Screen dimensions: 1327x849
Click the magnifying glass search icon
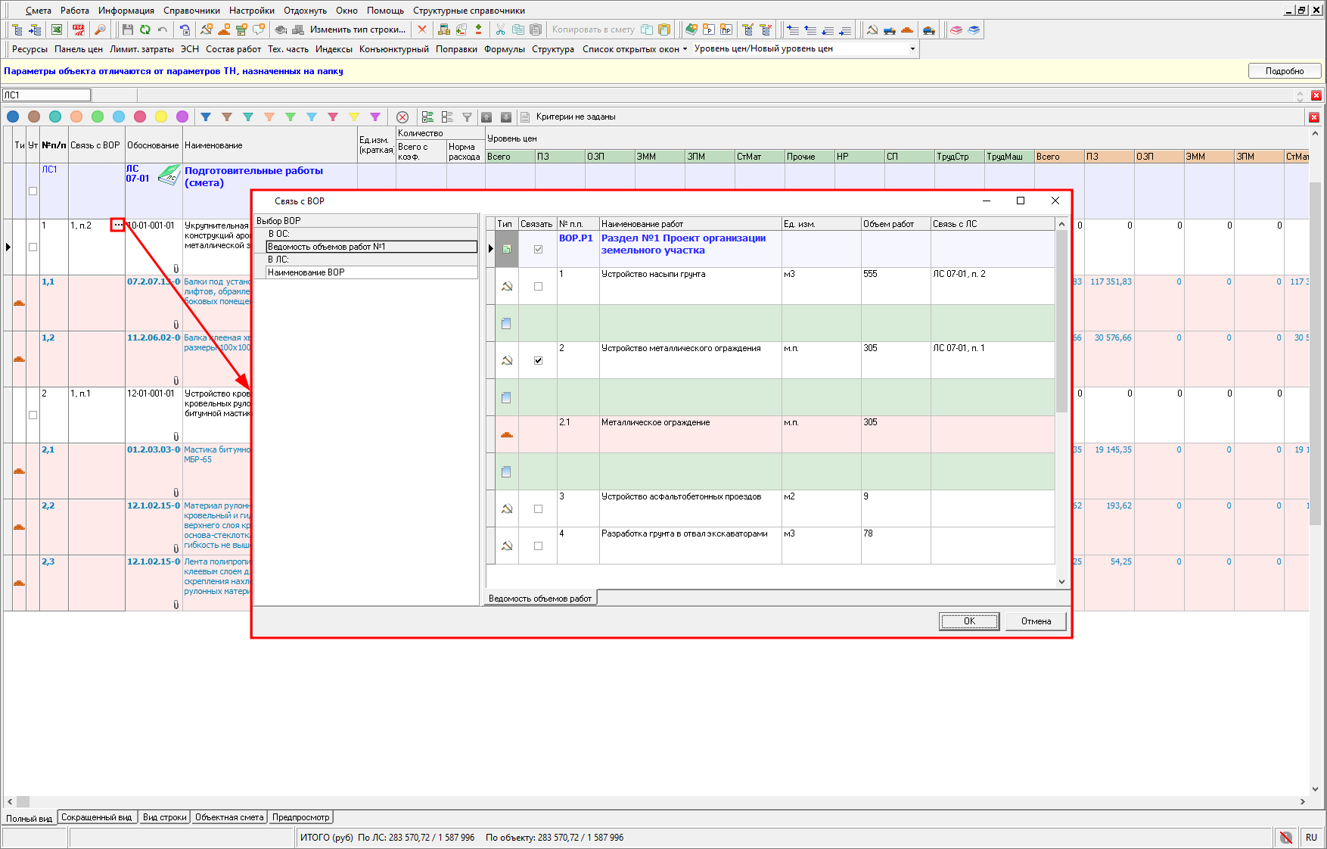point(99,30)
